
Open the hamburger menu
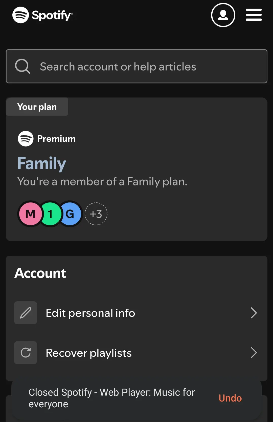(254, 15)
